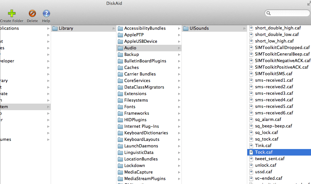Image resolution: width=311 pixels, height=184 pixels.
Task: Click the Tock.caf file icon
Action: [251, 152]
